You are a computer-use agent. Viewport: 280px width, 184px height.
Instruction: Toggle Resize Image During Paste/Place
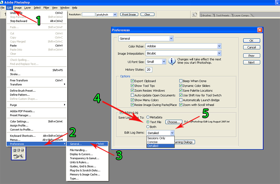tap(132, 105)
